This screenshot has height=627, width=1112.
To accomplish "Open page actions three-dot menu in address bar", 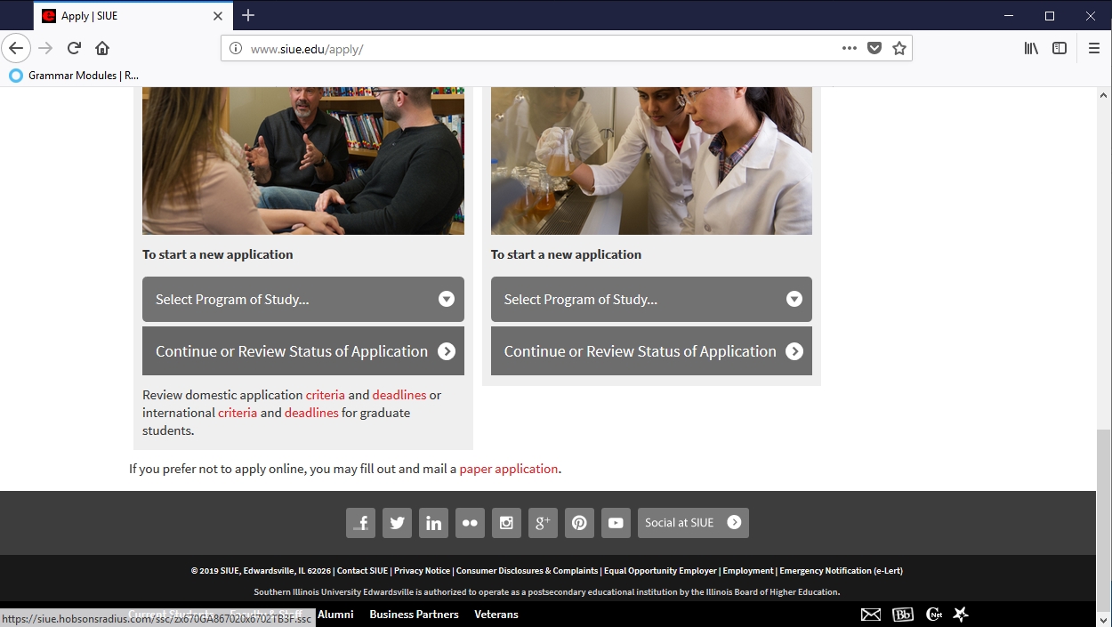I will (850, 49).
